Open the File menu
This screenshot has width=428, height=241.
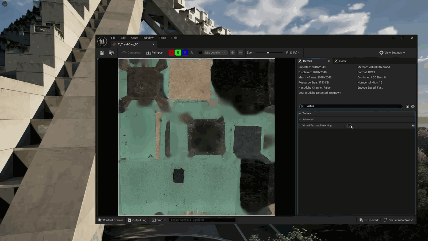[113, 38]
